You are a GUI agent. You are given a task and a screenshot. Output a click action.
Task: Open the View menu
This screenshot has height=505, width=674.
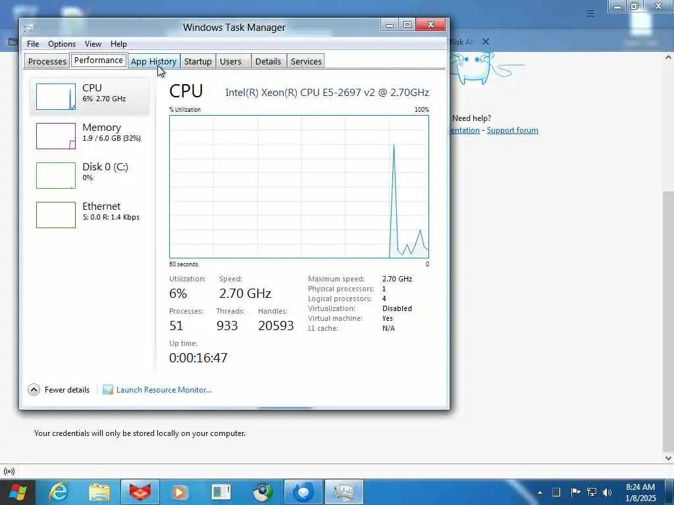tap(93, 44)
